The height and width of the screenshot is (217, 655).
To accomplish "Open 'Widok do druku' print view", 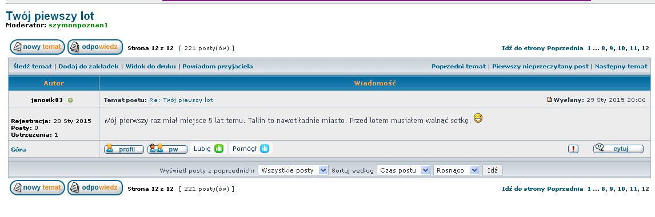I will pyautogui.click(x=150, y=66).
